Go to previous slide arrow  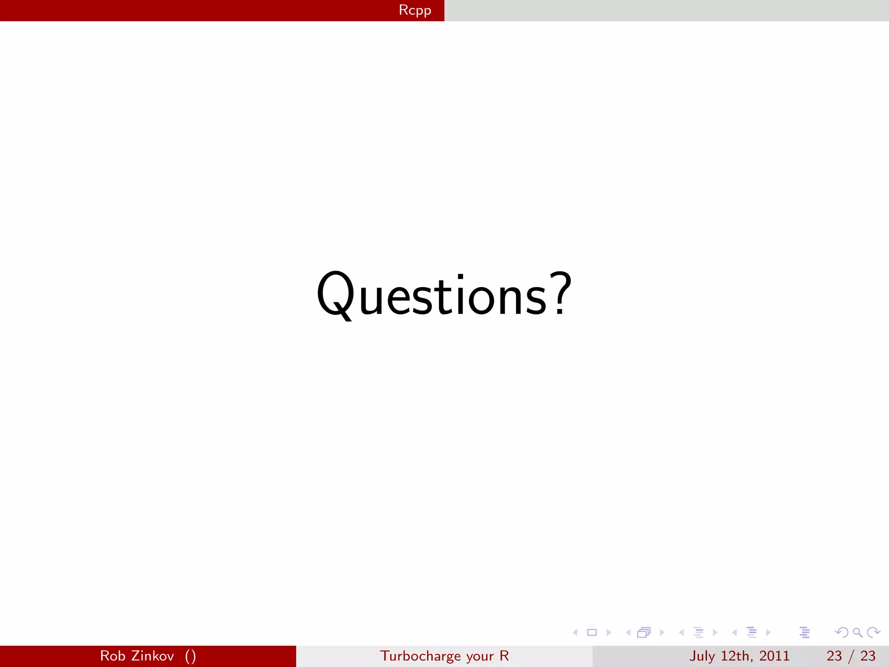click(575, 633)
